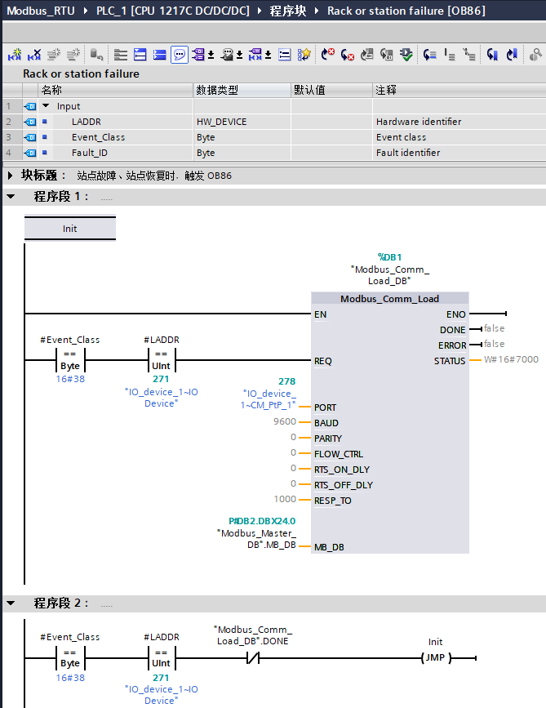
Task: Click the grayed Insert row icon
Action: pos(54,55)
